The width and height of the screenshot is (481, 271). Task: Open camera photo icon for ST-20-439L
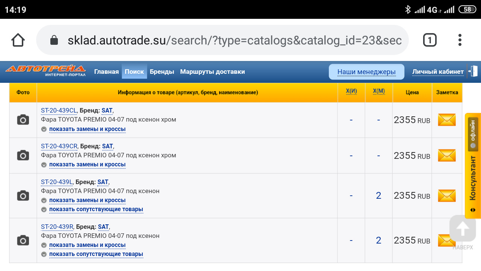coord(23,195)
